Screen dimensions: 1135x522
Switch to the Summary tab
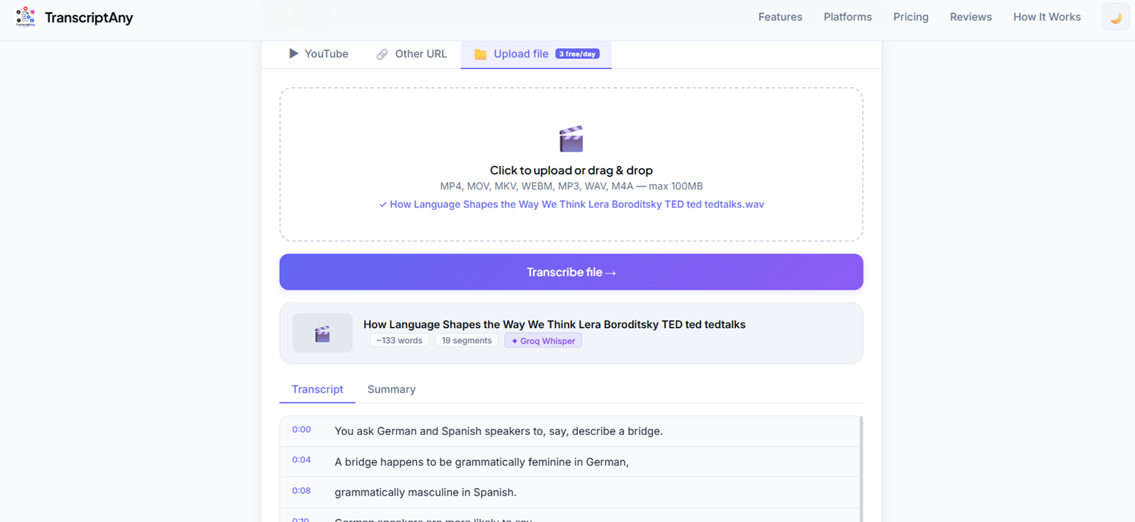click(x=391, y=389)
